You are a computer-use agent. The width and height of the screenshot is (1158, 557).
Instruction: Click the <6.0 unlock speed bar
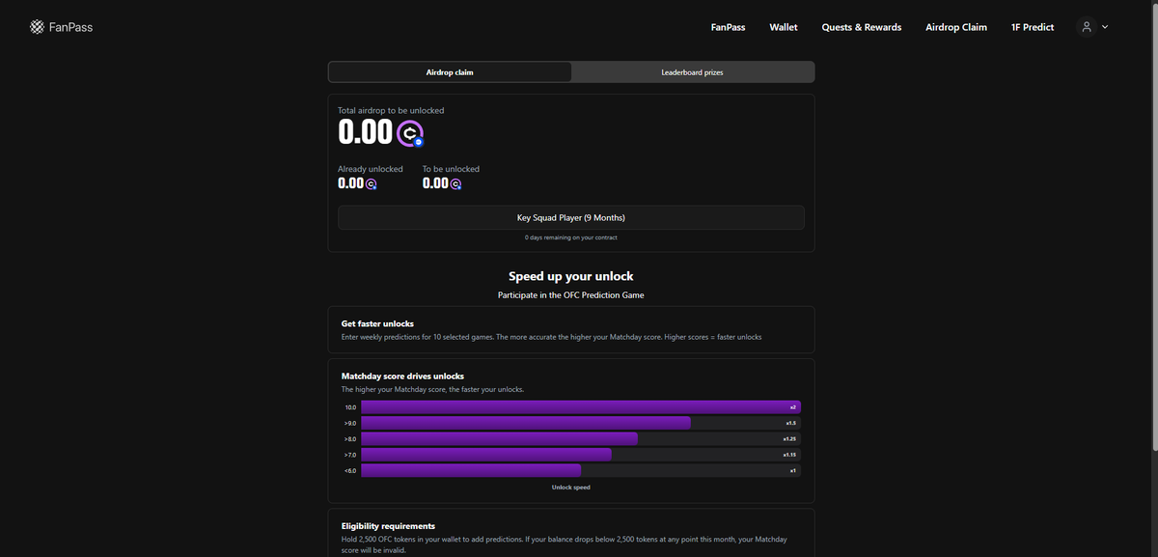[x=471, y=470]
